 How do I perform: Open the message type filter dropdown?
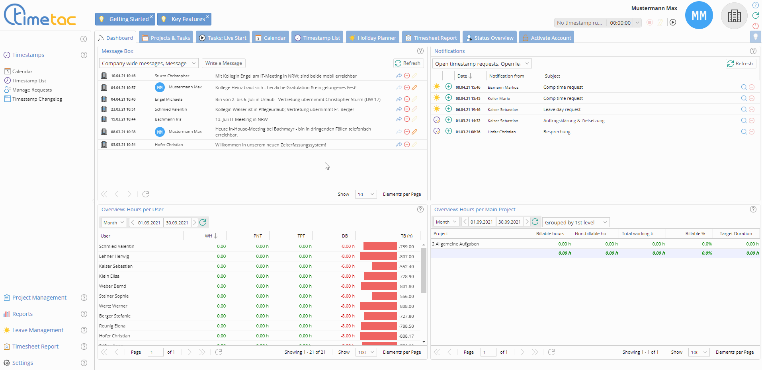[x=148, y=63]
